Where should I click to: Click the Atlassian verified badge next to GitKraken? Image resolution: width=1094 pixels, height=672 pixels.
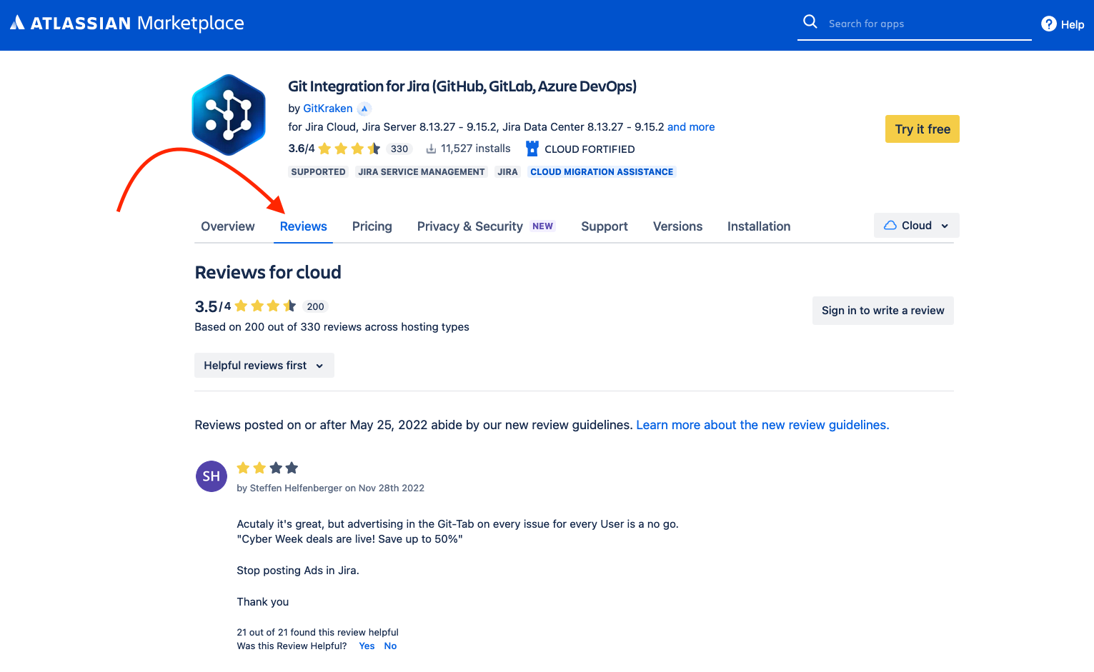click(364, 108)
